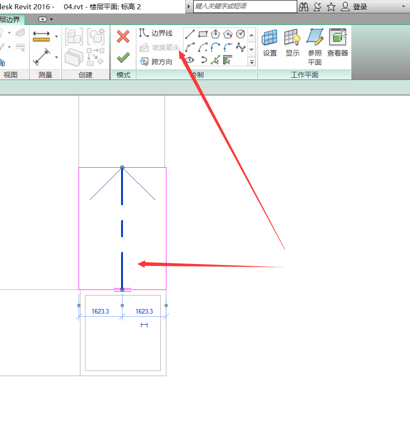410x434 pixels.
Task: Select the Boundary Line (边界线) option
Action: pyautogui.click(x=156, y=33)
